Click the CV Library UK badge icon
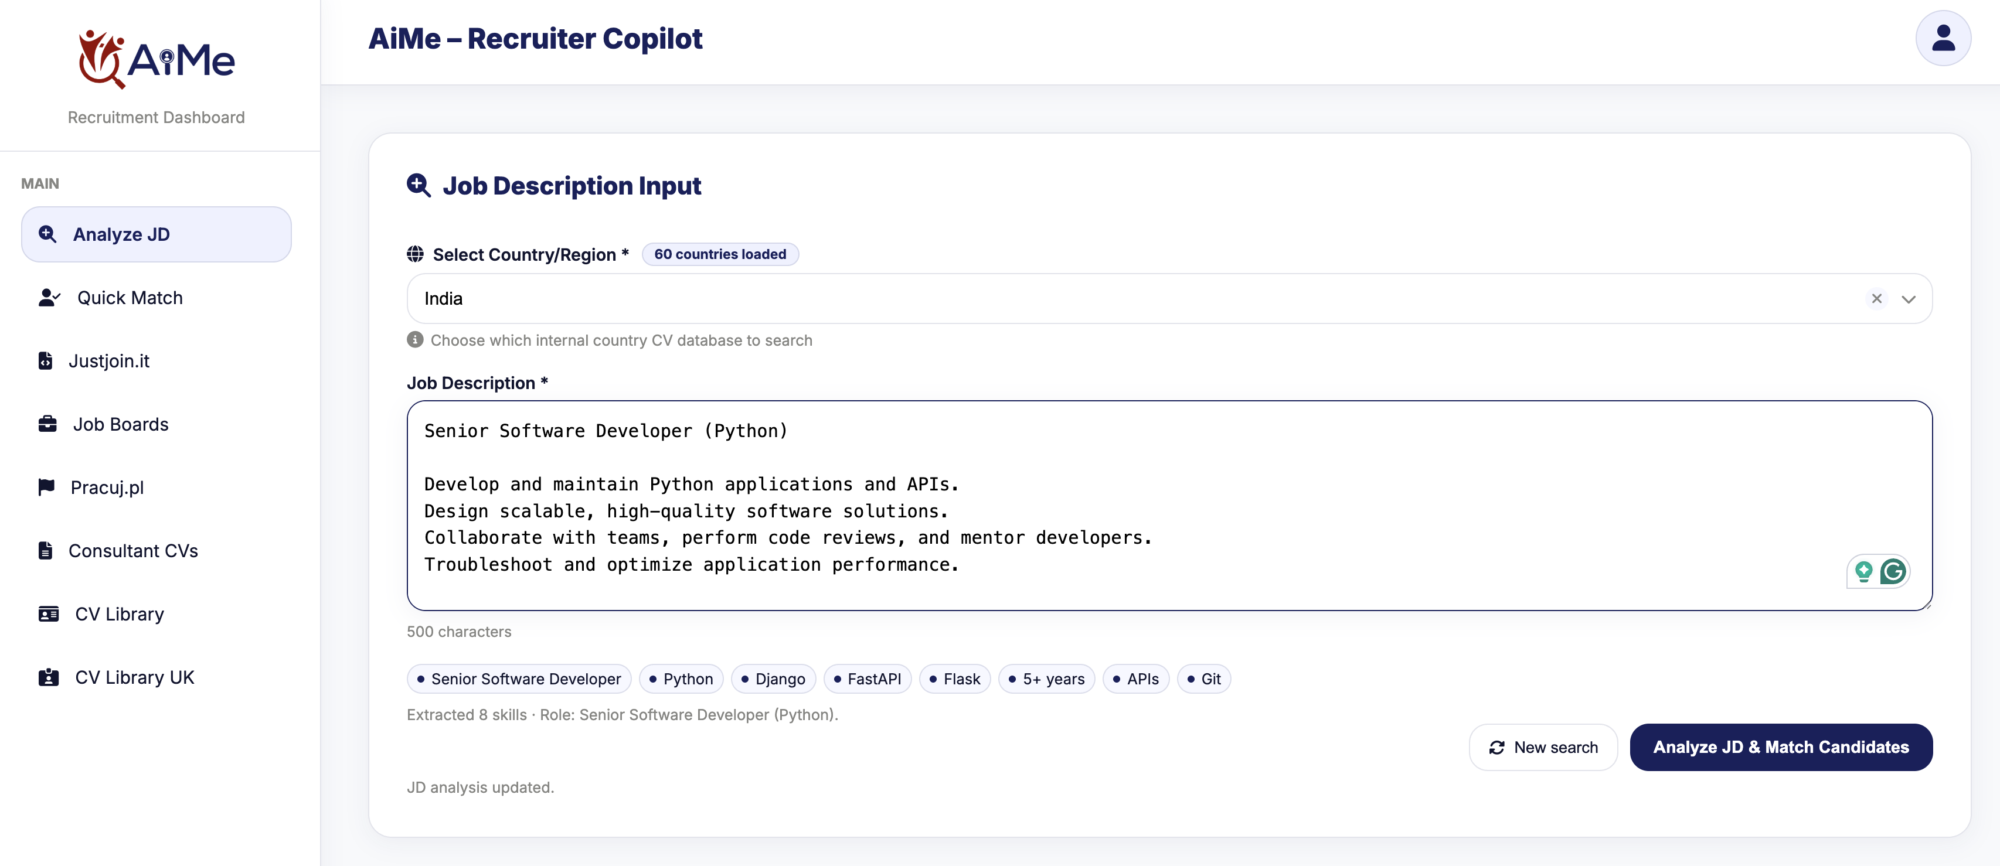 [48, 677]
